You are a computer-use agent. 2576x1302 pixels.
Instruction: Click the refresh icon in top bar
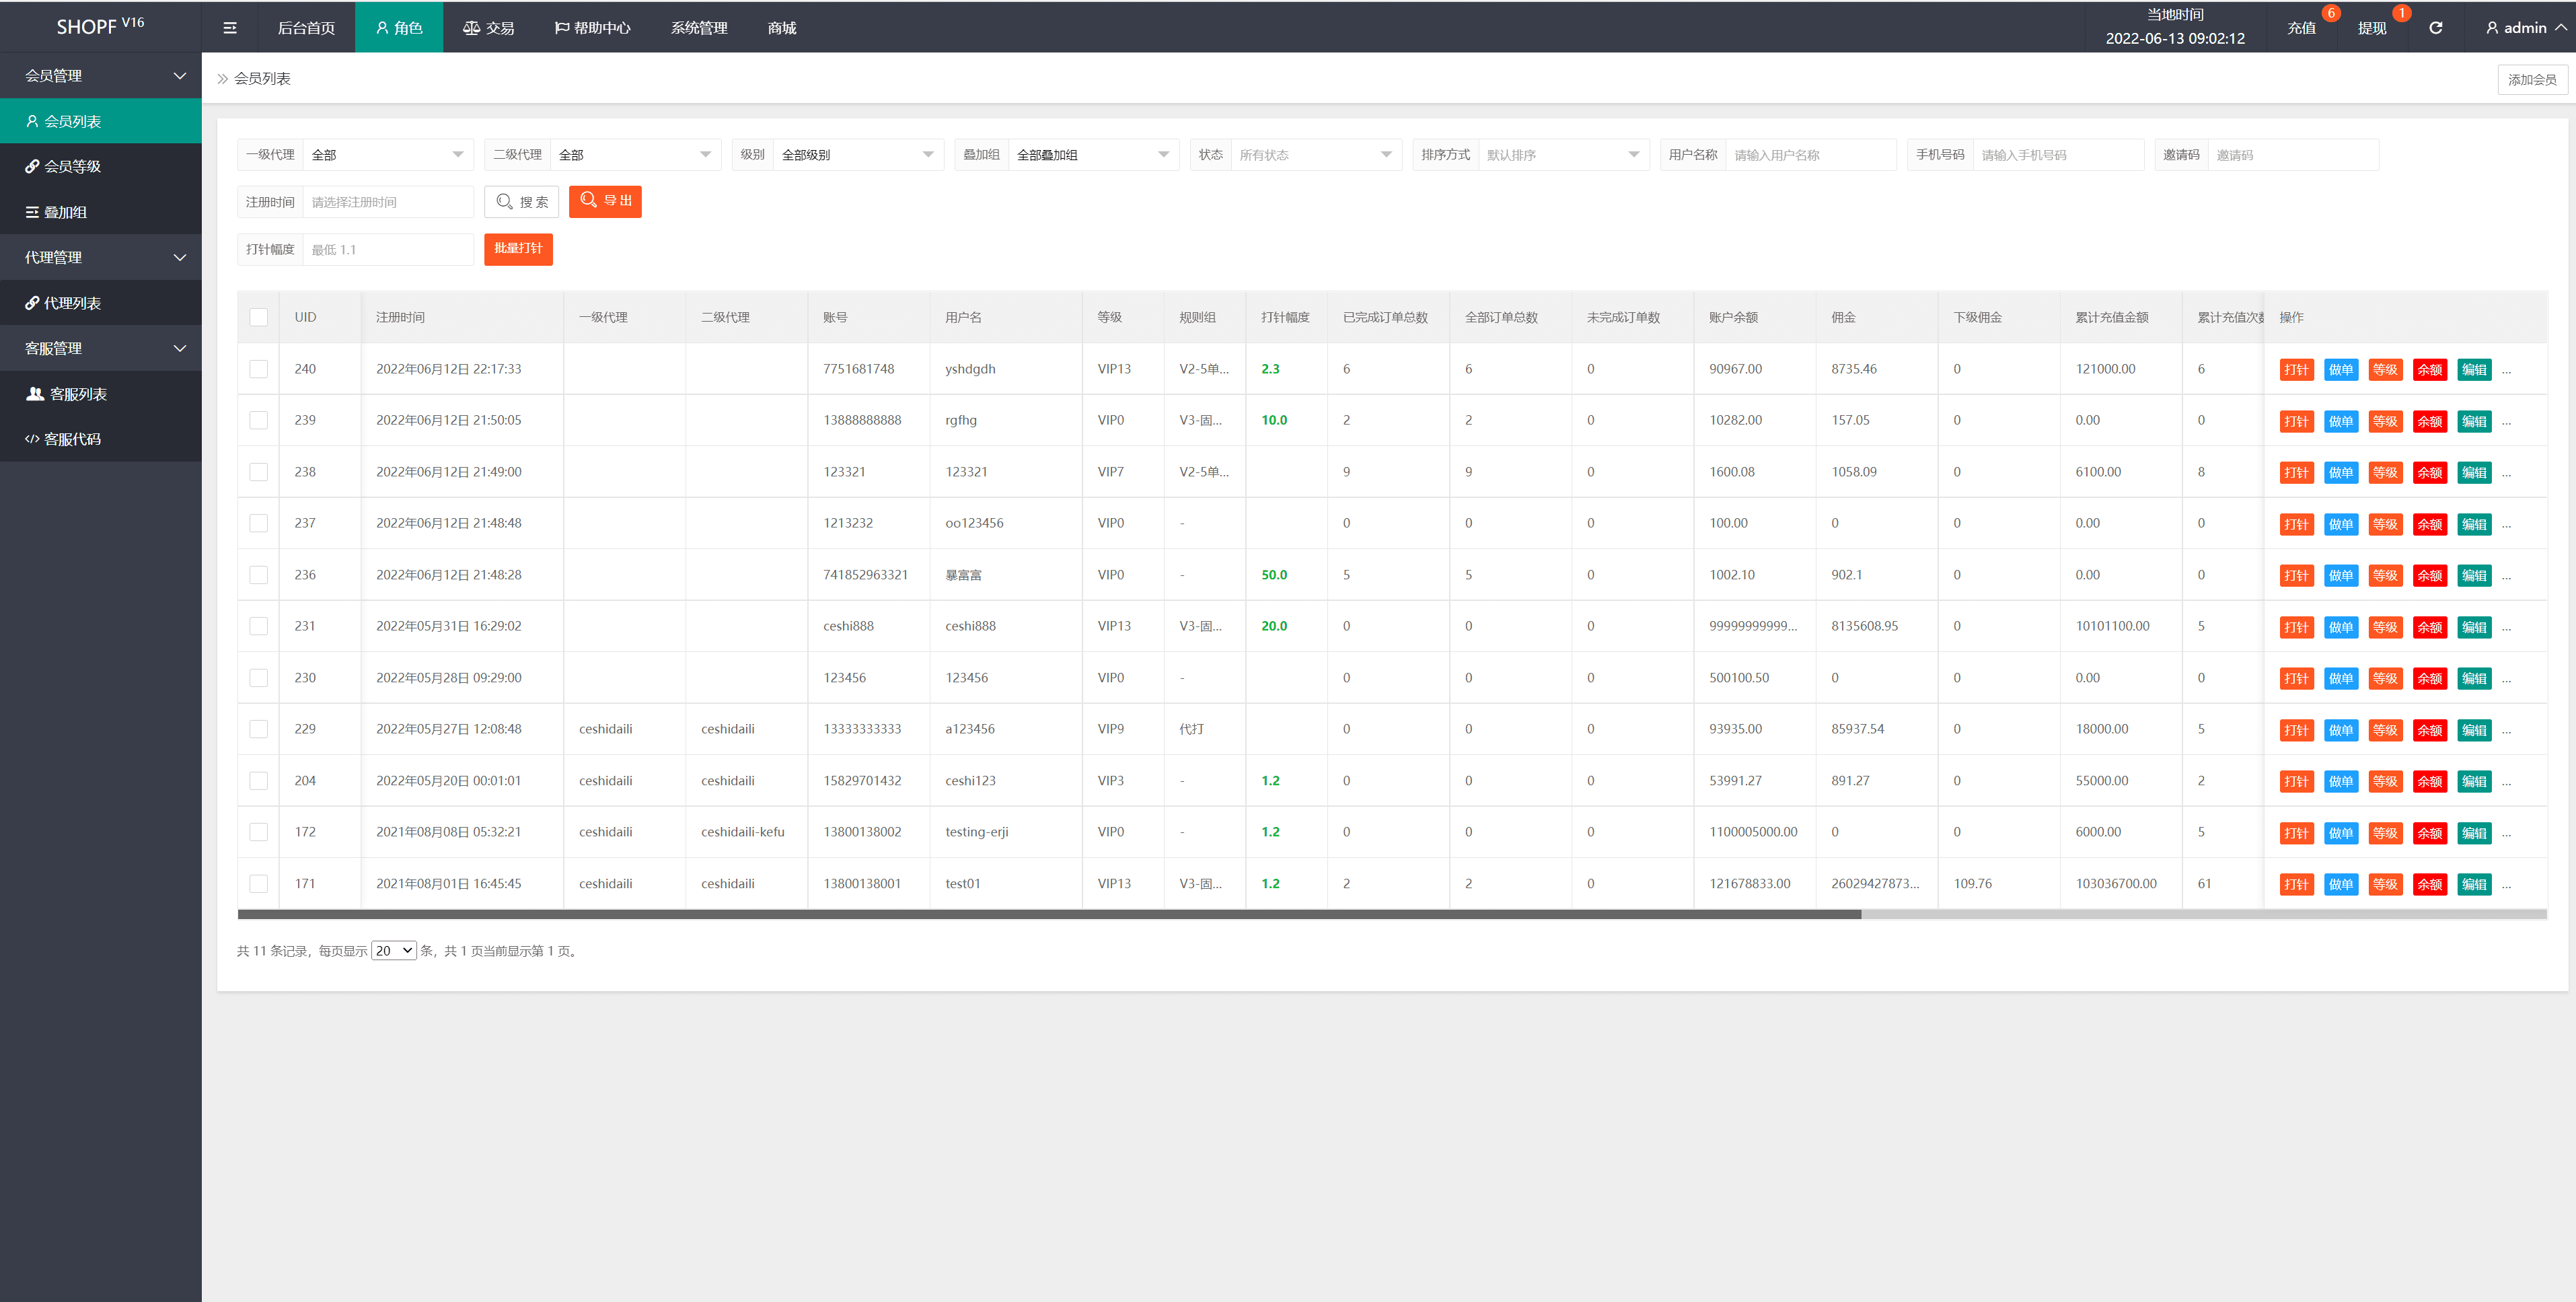[x=2436, y=28]
